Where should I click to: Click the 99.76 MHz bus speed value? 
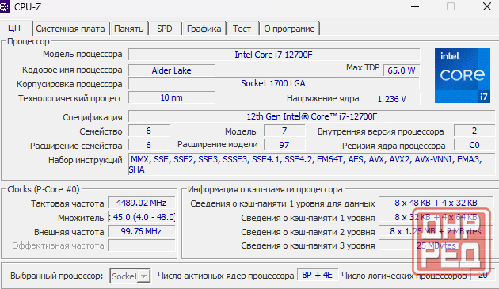[142, 231]
